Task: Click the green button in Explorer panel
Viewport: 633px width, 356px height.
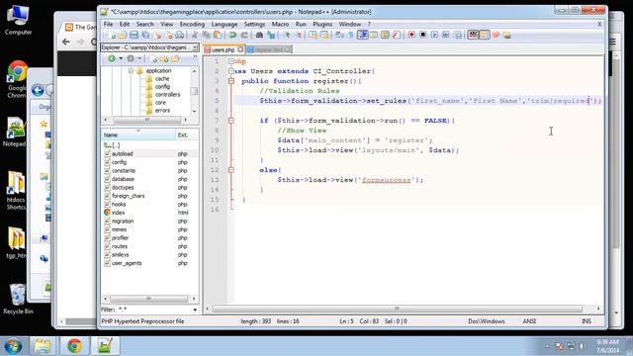Action: pos(112,58)
